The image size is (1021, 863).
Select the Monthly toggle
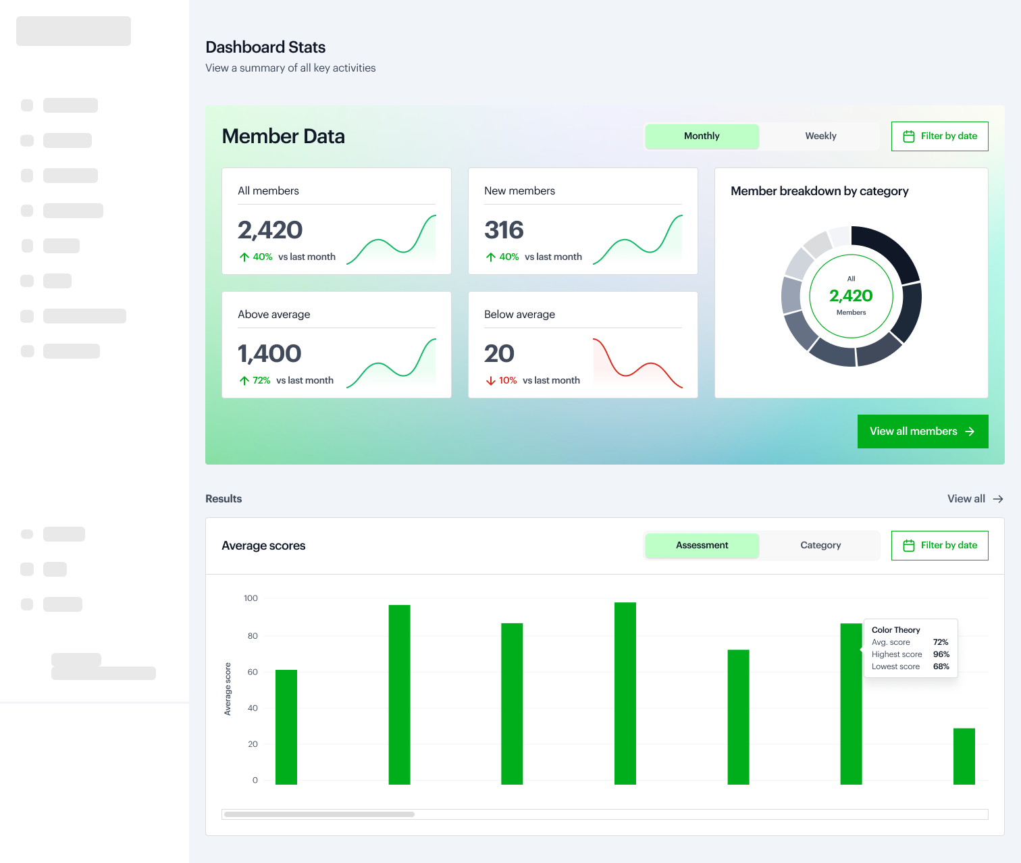(702, 136)
